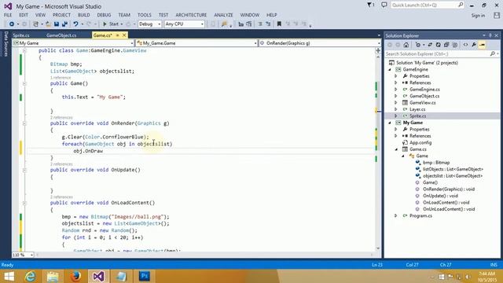The image size is (503, 283).
Task: Click the Navigate Backward toolbar icon
Action: click(12, 24)
